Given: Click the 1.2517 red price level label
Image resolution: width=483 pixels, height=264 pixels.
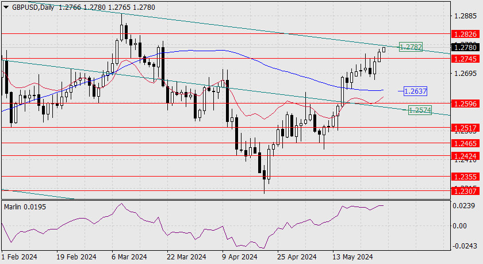Looking at the screenshot, I should 466,128.
